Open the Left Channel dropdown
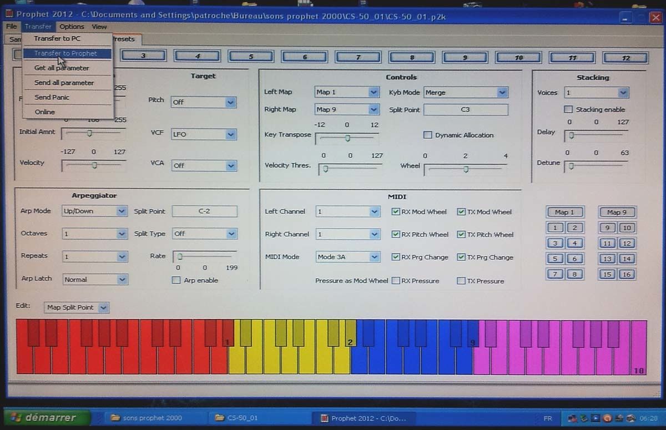Screen dimensions: 666x430 click(348, 211)
